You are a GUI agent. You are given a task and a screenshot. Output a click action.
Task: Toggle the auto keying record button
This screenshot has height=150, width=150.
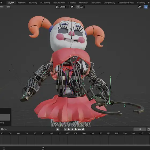pyautogui.click(x=58, y=129)
